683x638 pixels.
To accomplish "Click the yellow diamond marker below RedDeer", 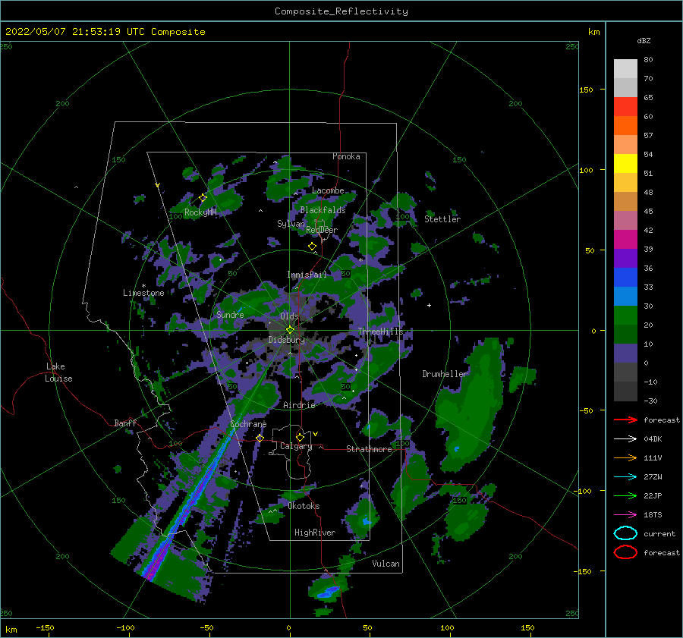I will 312,246.
